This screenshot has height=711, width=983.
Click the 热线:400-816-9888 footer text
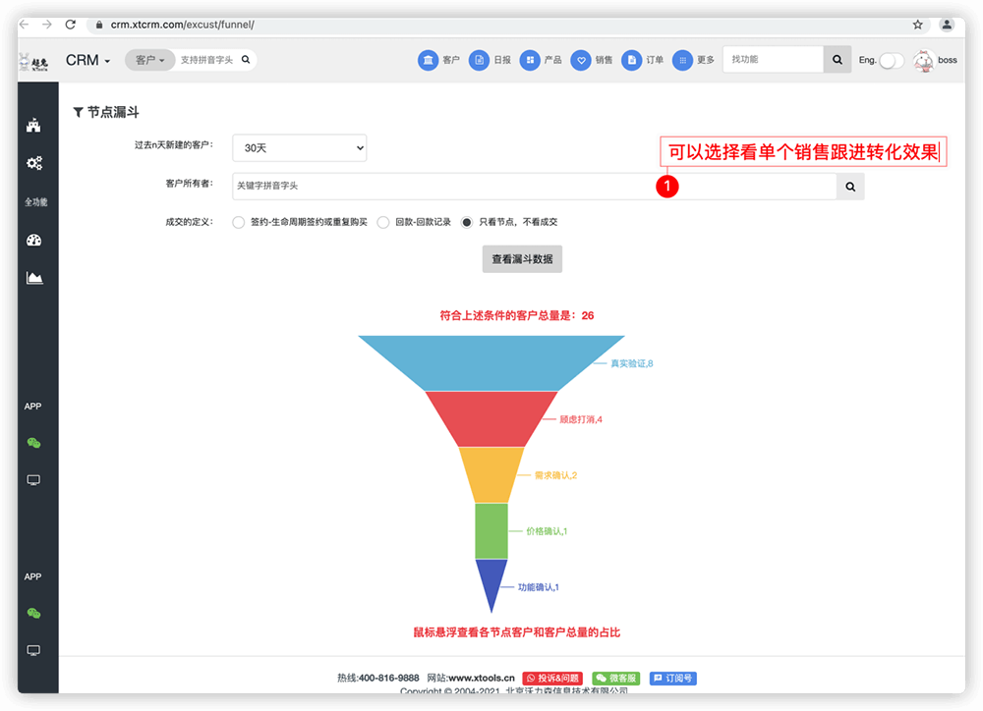[x=378, y=678]
